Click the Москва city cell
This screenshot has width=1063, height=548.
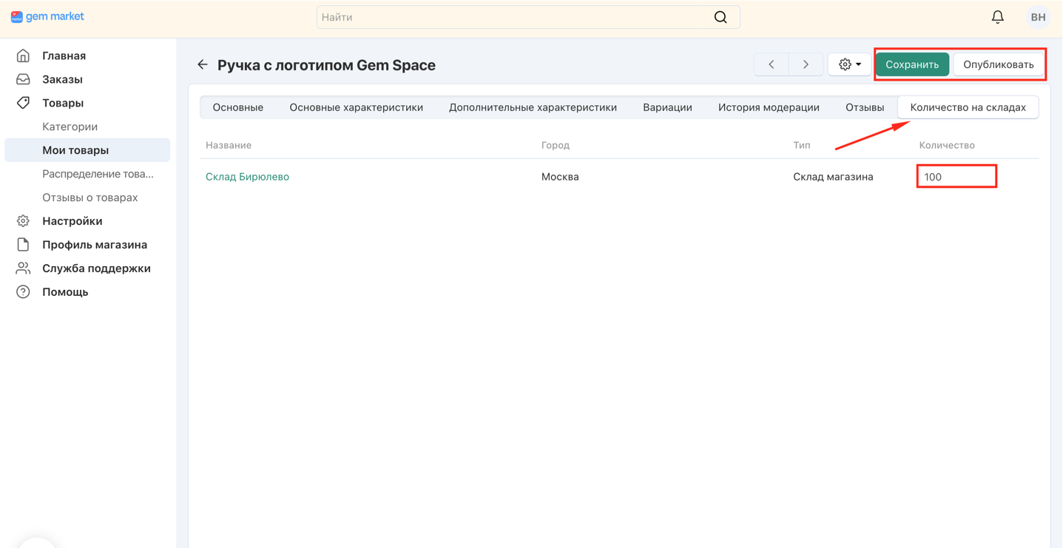tap(560, 177)
